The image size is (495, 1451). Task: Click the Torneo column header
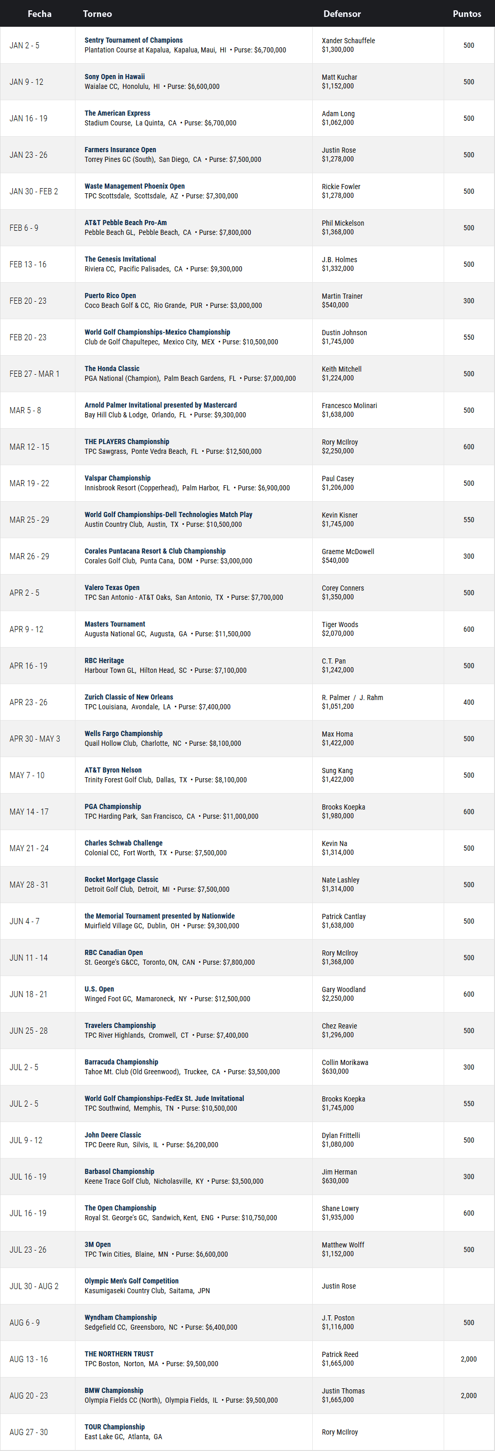98,13
